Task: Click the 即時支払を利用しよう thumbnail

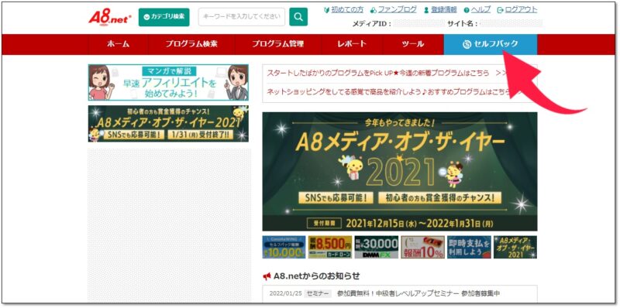Action: tap(469, 247)
